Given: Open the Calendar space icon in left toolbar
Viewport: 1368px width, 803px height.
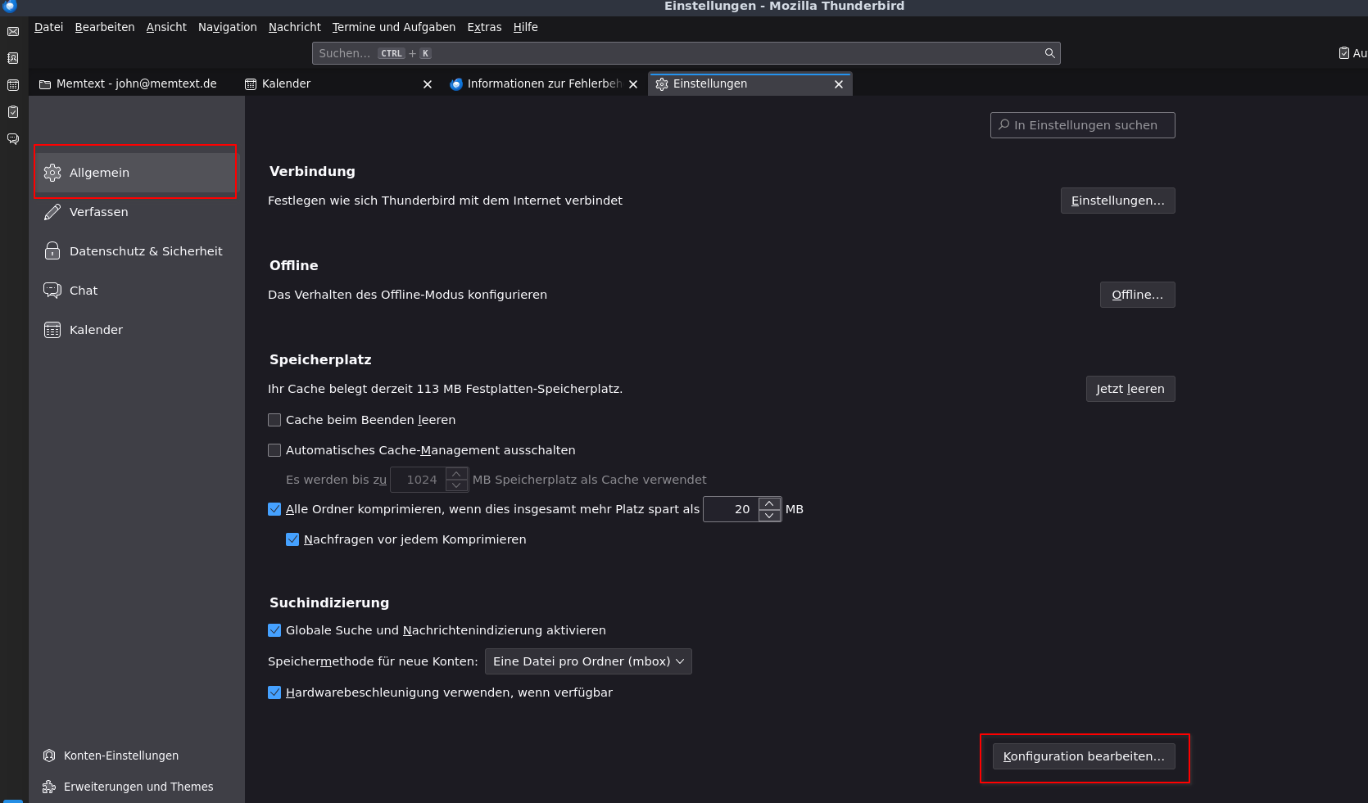Looking at the screenshot, I should pyautogui.click(x=13, y=85).
